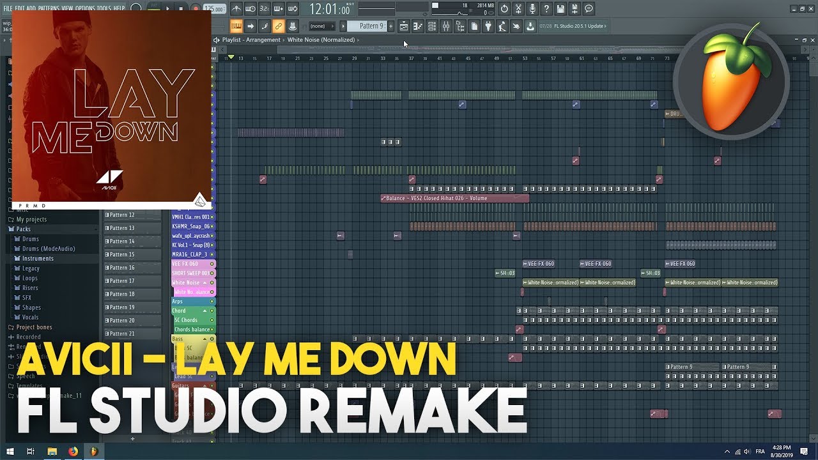Open FL Studio 20.5.1 Update news

click(x=573, y=26)
